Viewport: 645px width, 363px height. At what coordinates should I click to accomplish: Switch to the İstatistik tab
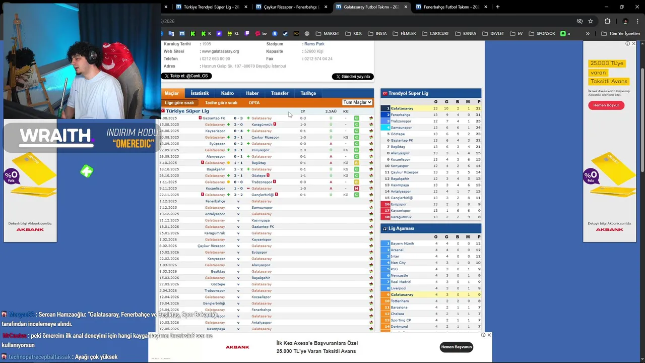pos(200,93)
